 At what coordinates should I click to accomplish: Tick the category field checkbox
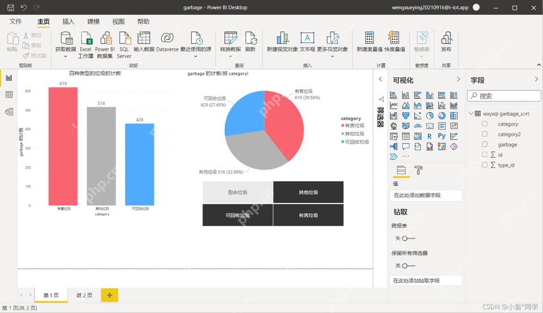tap(485, 124)
